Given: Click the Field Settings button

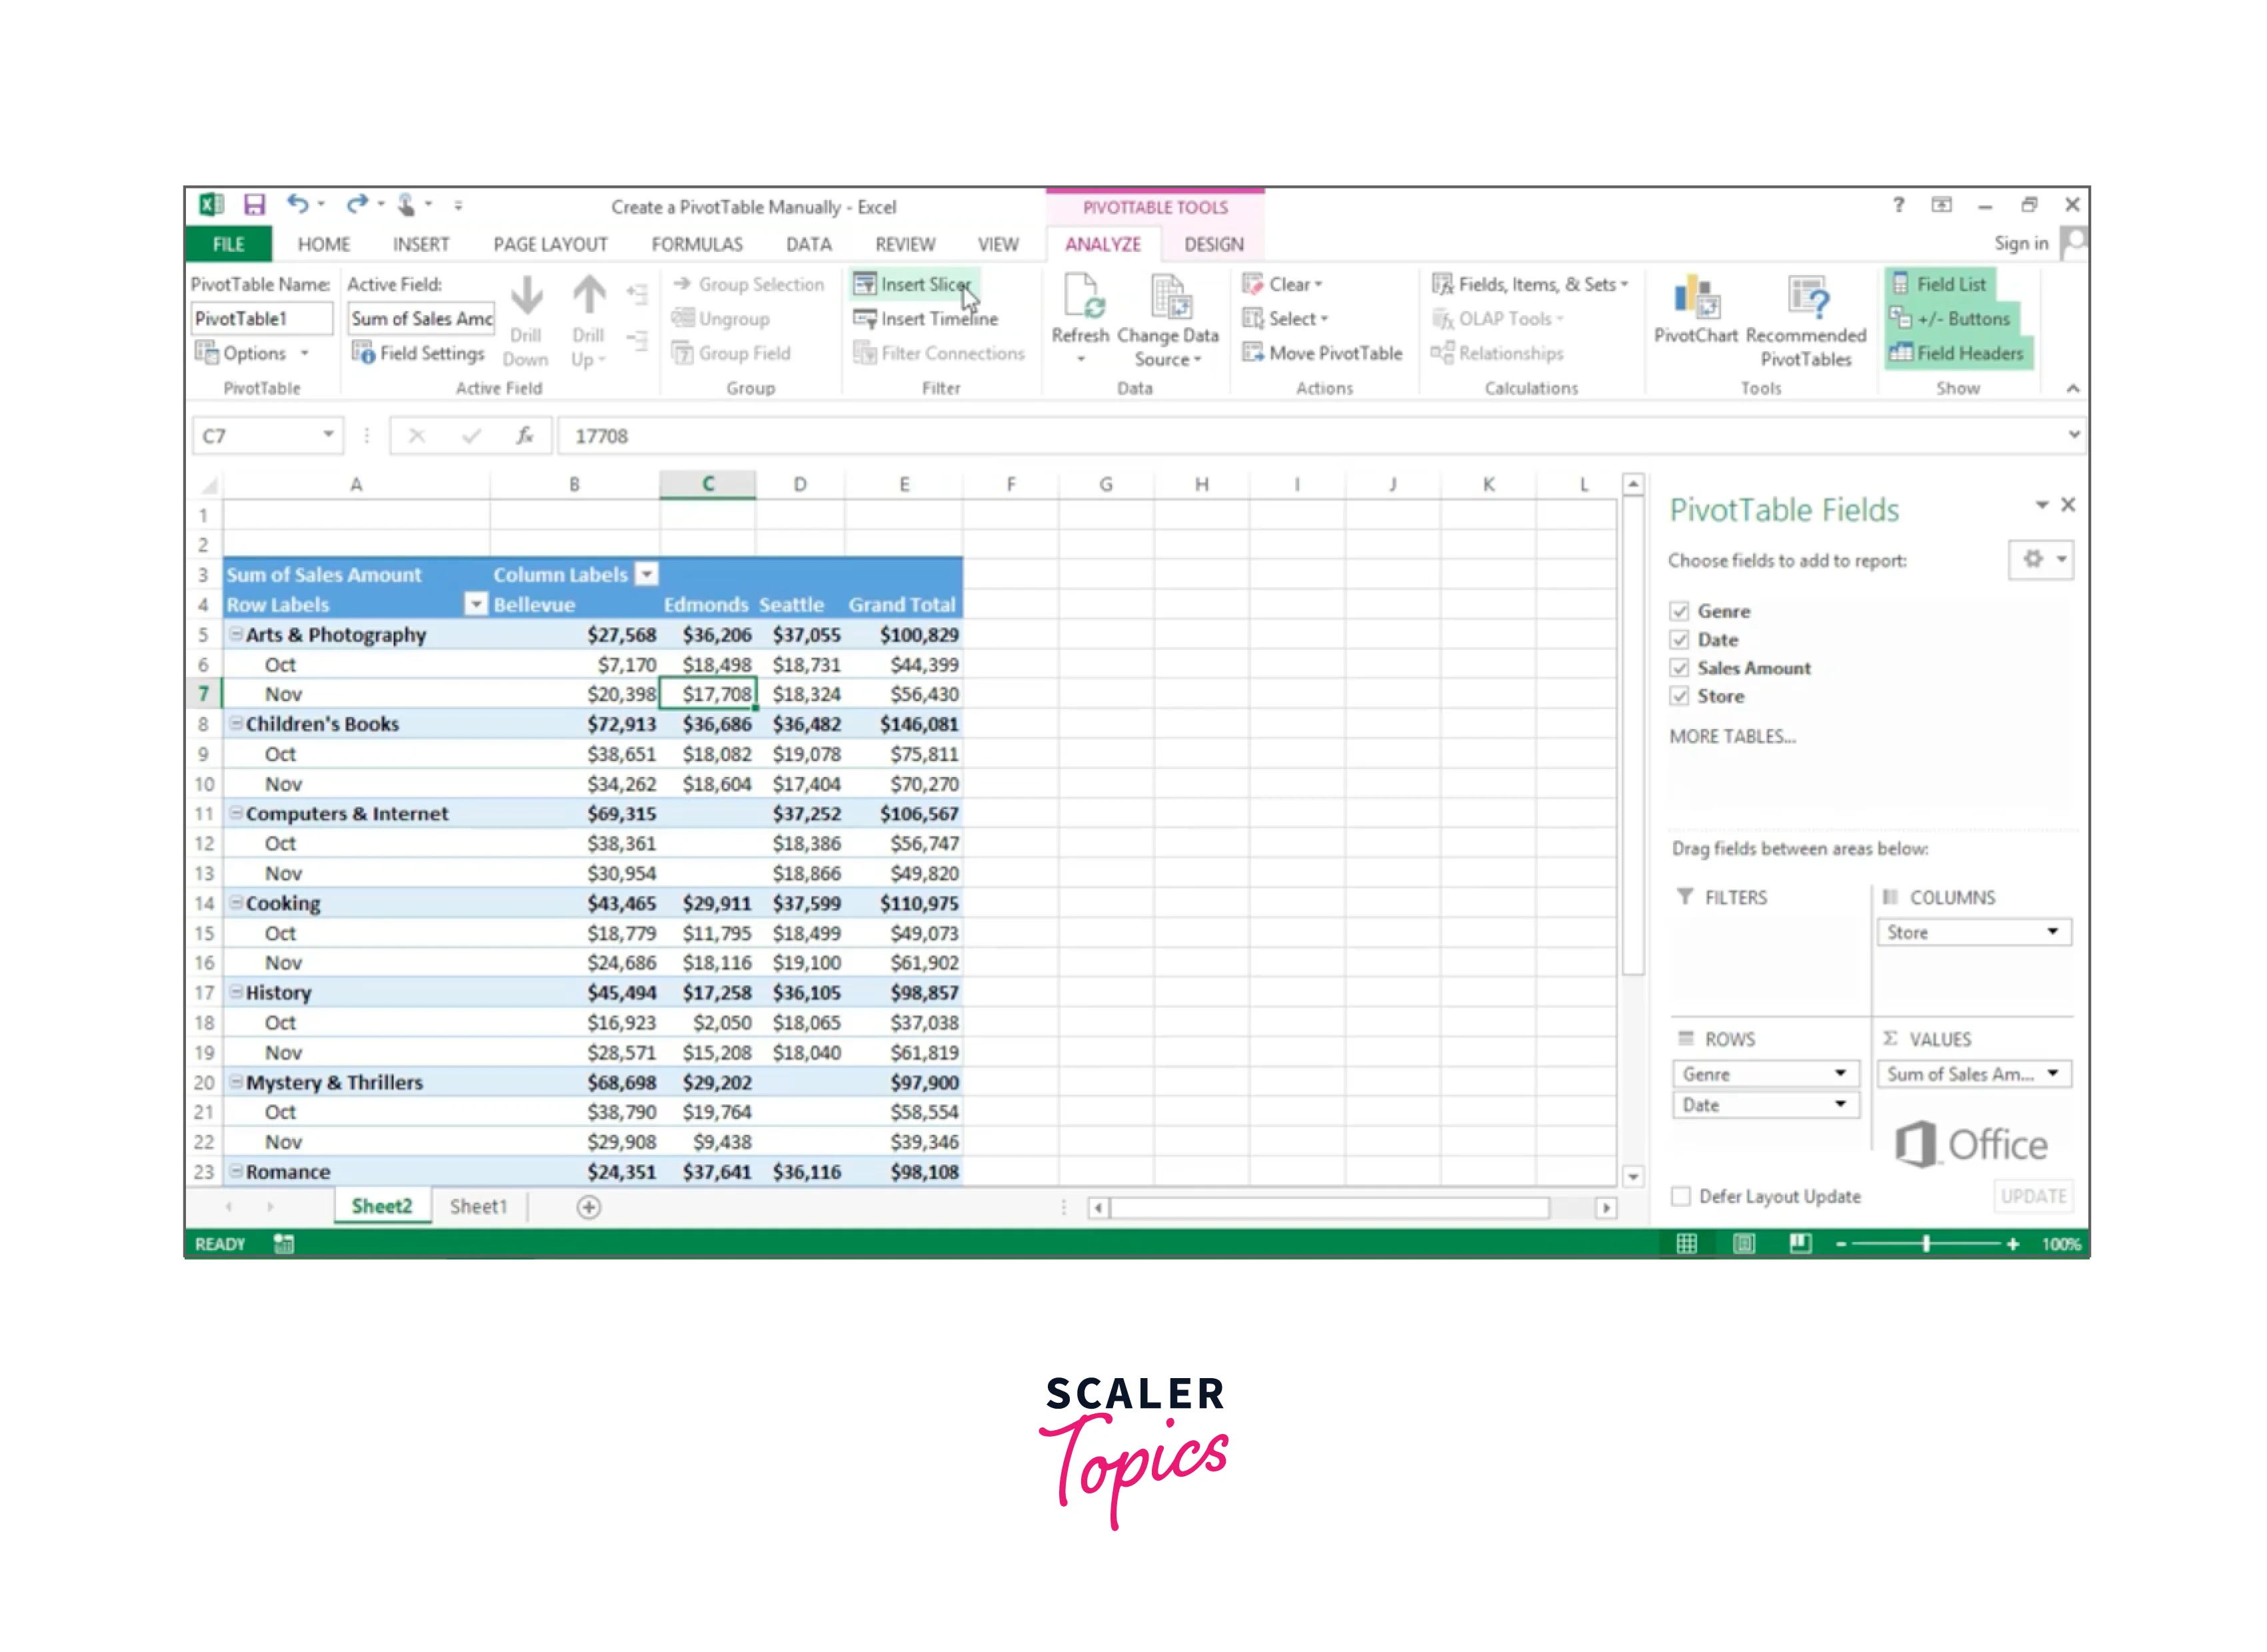Looking at the screenshot, I should [419, 352].
